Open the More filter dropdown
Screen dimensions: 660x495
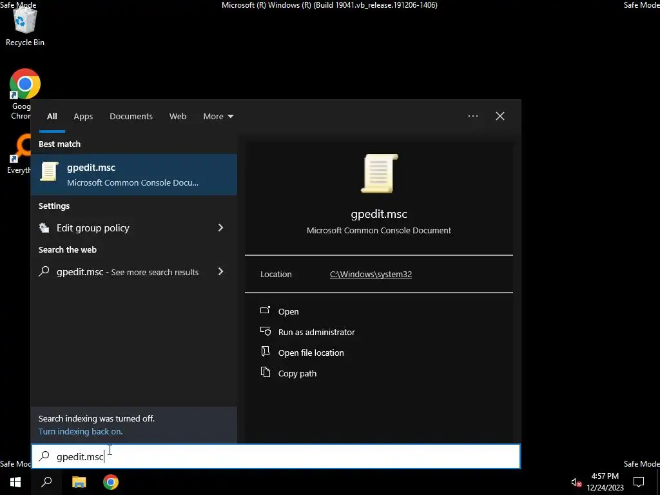218,116
